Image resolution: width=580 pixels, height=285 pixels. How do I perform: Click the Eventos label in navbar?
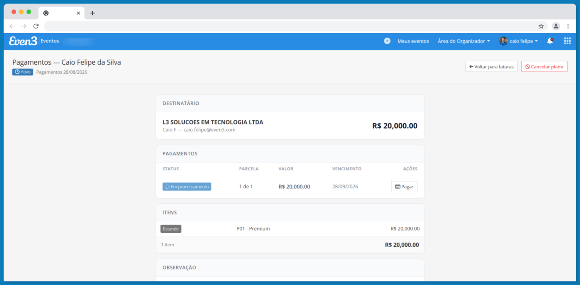[x=50, y=41]
